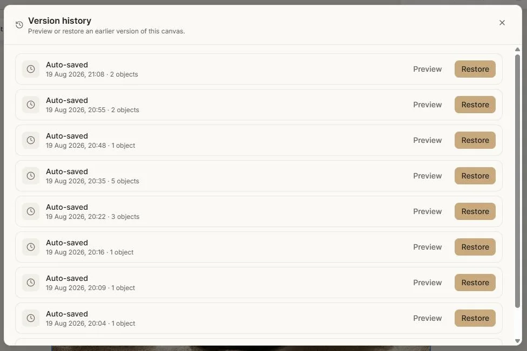Screen dimensions: 527x351
Task: Restore the 20:09 auto-saved version
Action: click(x=475, y=283)
